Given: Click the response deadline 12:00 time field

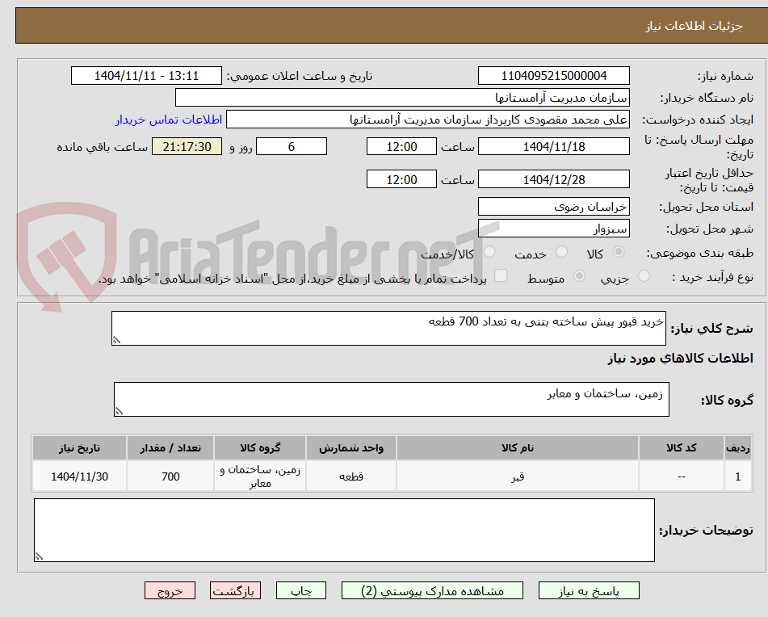Looking at the screenshot, I should (401, 146).
